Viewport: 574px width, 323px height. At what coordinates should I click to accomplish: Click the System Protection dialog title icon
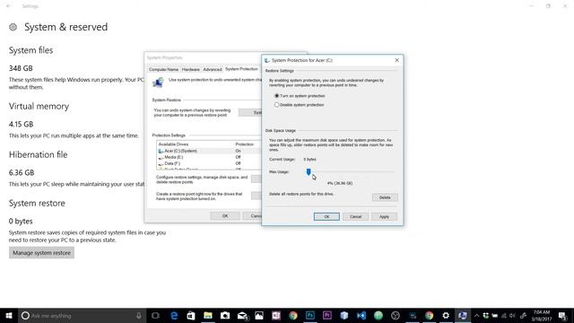click(x=267, y=60)
